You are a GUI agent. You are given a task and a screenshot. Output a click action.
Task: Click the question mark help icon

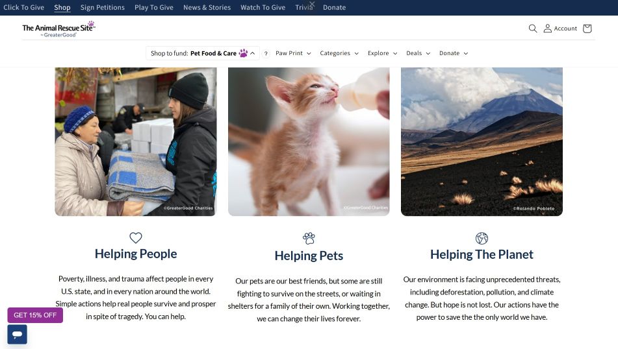266,53
